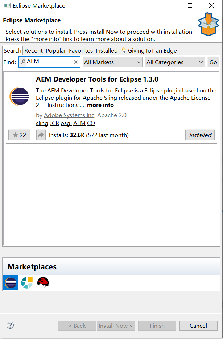Open the All Markets dropdown
This screenshot has width=223, height=339.
pos(112,62)
